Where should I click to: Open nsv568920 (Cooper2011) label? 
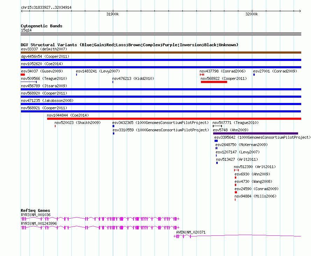pos(44,93)
